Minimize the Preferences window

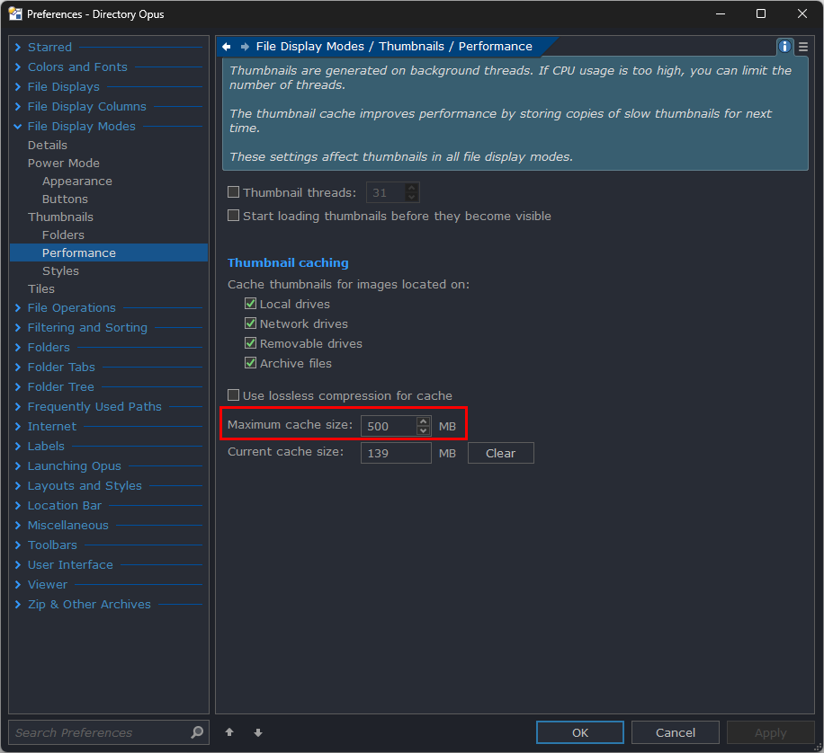(x=721, y=13)
